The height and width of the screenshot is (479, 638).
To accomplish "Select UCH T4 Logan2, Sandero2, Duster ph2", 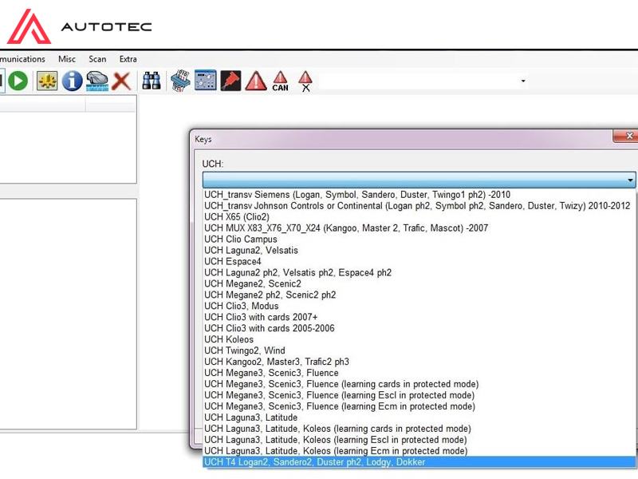I will pyautogui.click(x=419, y=462).
